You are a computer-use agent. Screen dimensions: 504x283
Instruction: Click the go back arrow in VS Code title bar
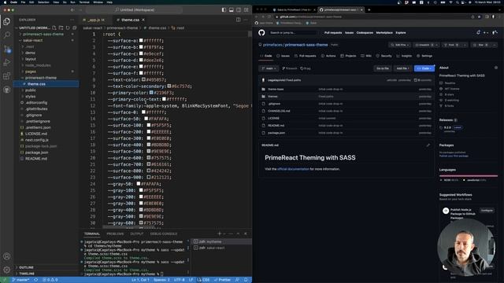coord(72,10)
